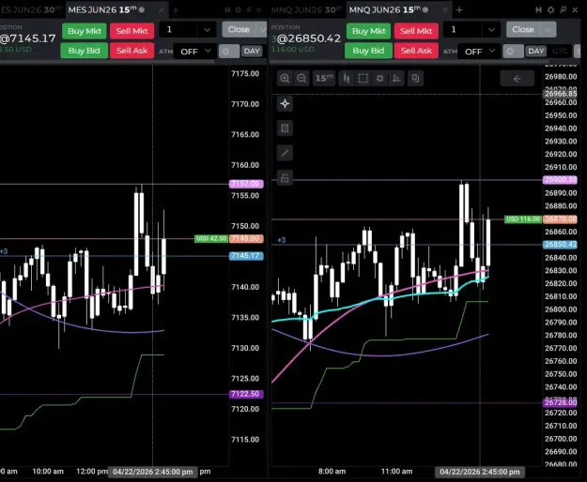
Task: Click the USD 42.50 profit marker on MES
Action: coord(211,238)
